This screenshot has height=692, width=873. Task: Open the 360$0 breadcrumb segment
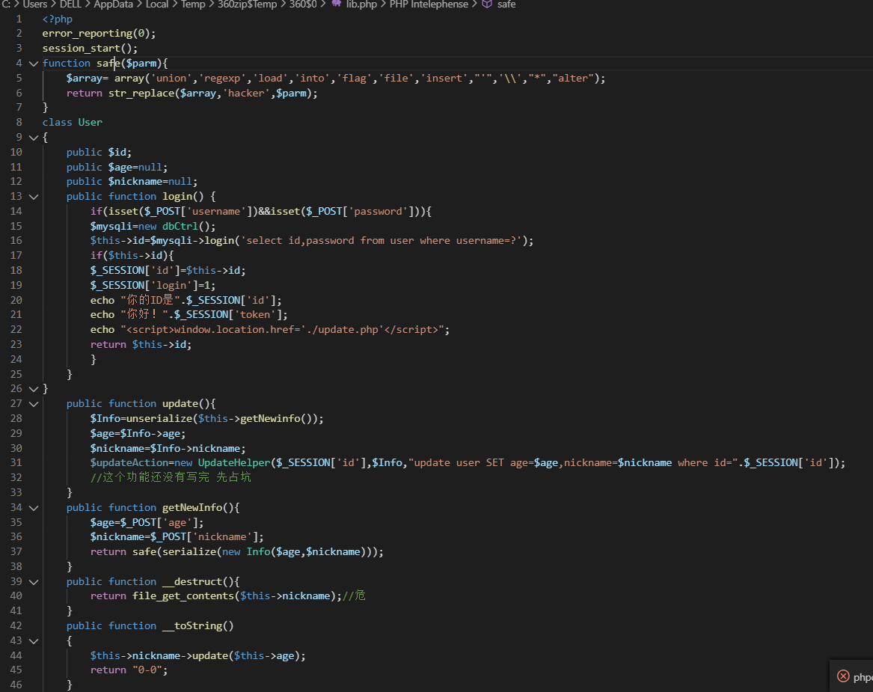click(x=303, y=4)
